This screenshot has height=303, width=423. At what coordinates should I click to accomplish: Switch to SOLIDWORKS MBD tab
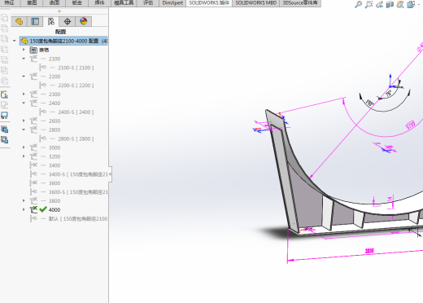point(255,3)
